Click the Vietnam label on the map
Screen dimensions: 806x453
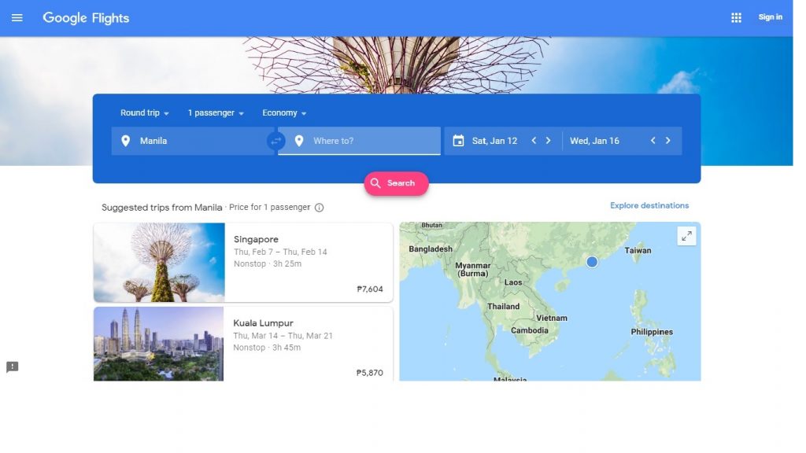(x=552, y=318)
